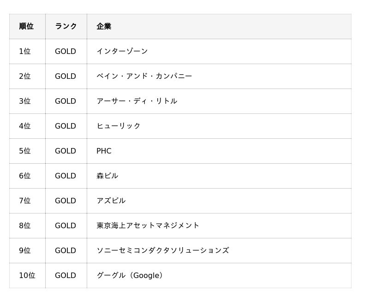This screenshot has height=302, width=369.
Task: Click the 9位 rank cell
Action: click(x=25, y=250)
